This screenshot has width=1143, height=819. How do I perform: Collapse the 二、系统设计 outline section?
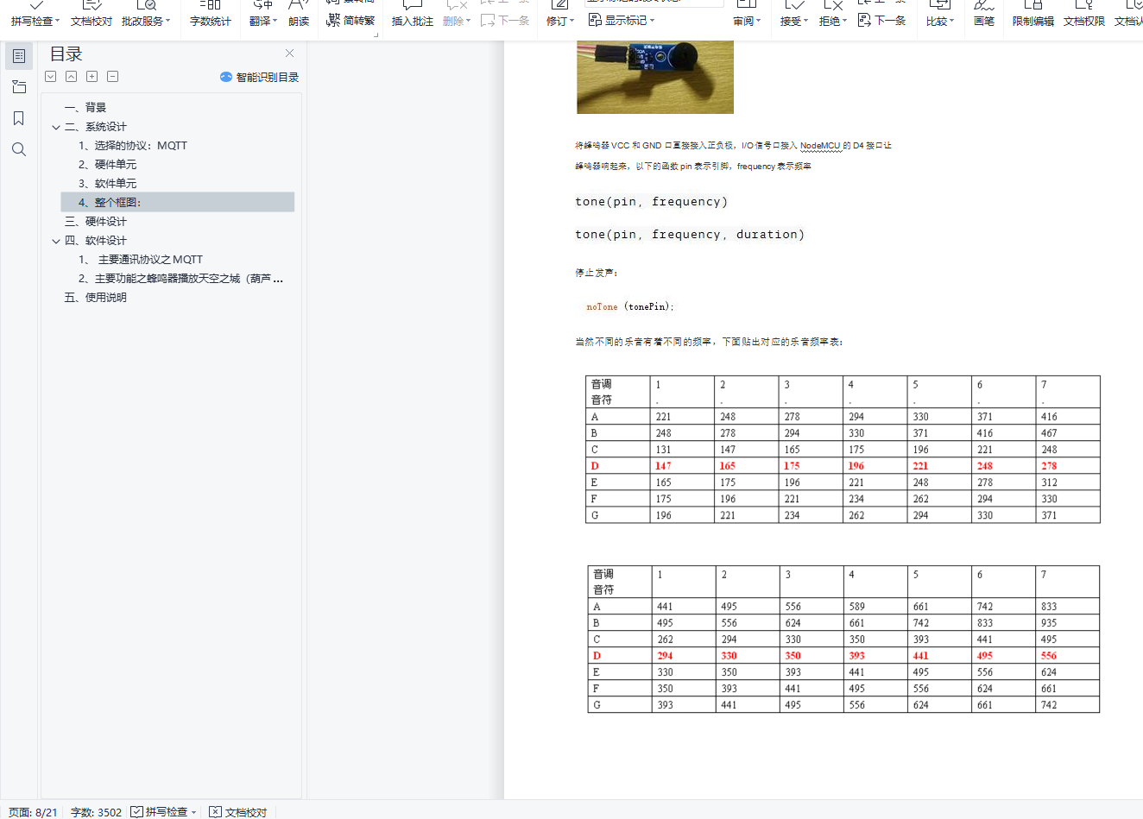(x=56, y=127)
